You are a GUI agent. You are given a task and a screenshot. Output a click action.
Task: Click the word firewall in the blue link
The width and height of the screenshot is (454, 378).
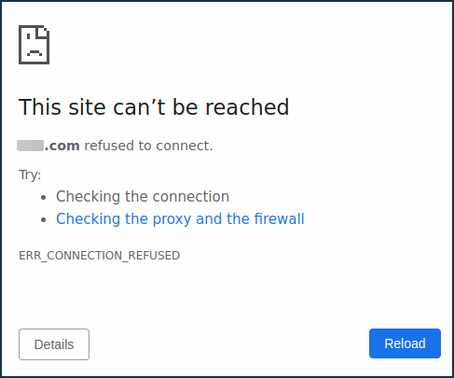coord(280,218)
